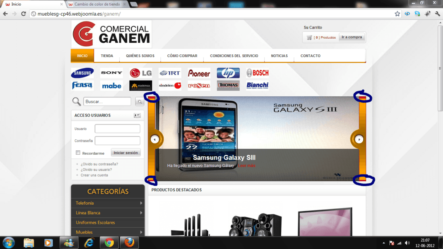
Task: Click the Pioneer brand logo
Action: (199, 73)
